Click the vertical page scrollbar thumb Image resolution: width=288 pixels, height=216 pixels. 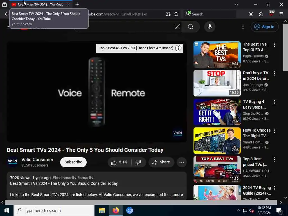tap(285, 47)
